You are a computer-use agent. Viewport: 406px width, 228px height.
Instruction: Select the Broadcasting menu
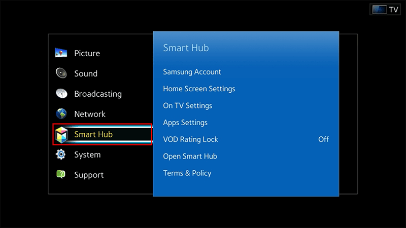(x=98, y=94)
